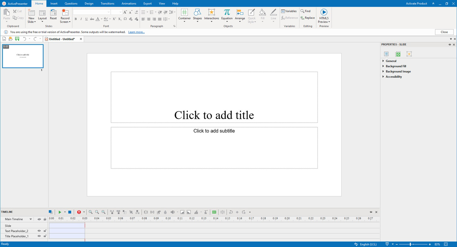Open the Export ribbon tab
This screenshot has width=457, height=247.
(148, 4)
